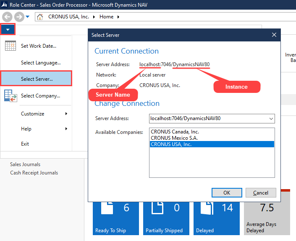Click the Select Company icon

(x=10, y=96)
